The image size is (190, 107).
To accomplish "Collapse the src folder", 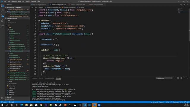I will pos(9,25).
